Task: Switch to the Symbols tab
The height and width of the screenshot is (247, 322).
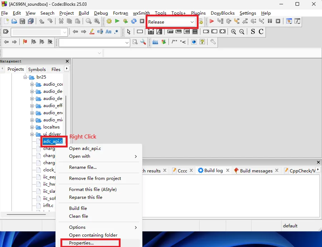Action: click(37, 70)
